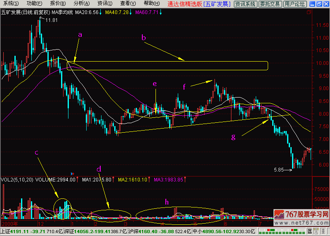Click the cyan arrow next to MA60:7.71
330x236 pixels.
(x=160, y=13)
